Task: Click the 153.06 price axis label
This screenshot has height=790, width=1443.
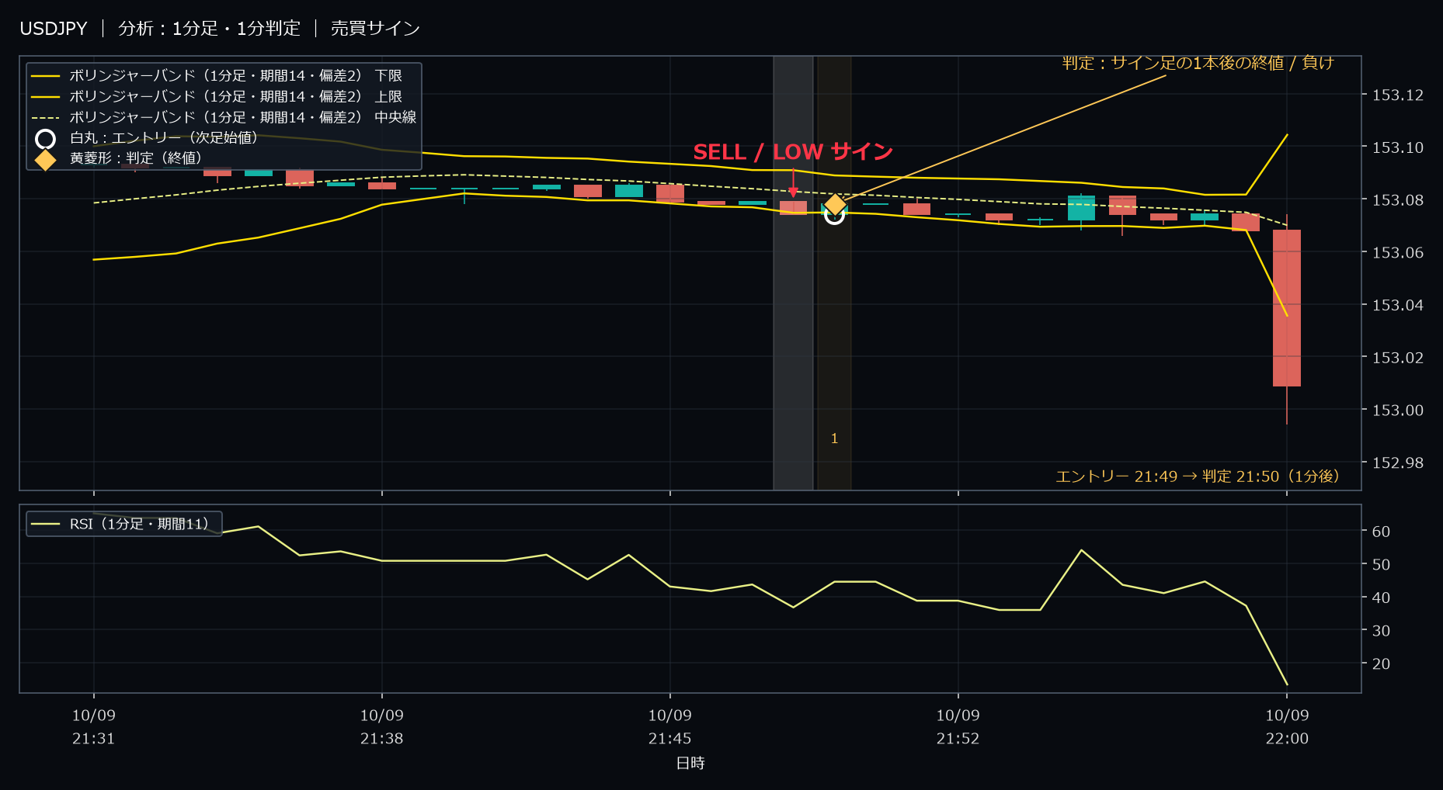Action: click(x=1398, y=253)
